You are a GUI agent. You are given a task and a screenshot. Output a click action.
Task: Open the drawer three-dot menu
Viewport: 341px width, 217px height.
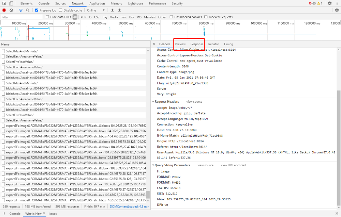click(4, 214)
